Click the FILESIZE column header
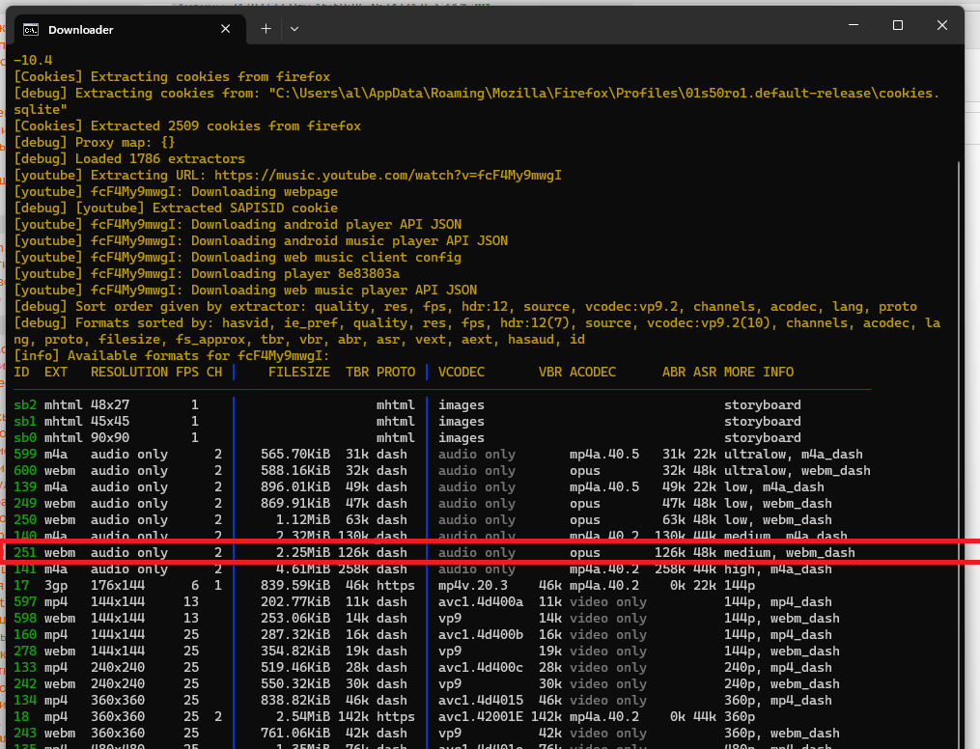The image size is (980, 749). tap(298, 372)
